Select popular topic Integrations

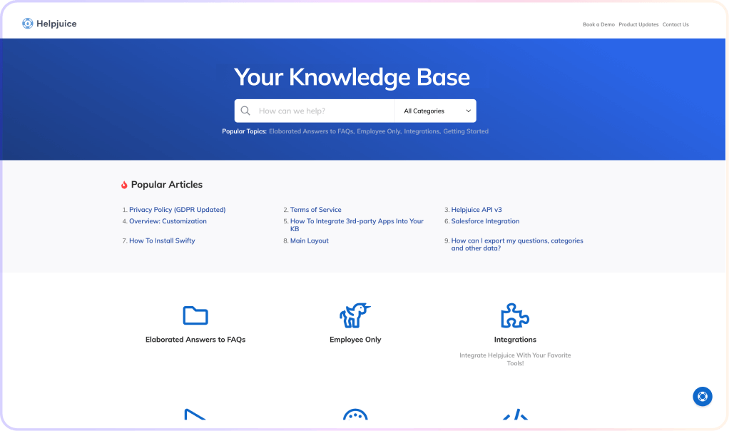422,131
